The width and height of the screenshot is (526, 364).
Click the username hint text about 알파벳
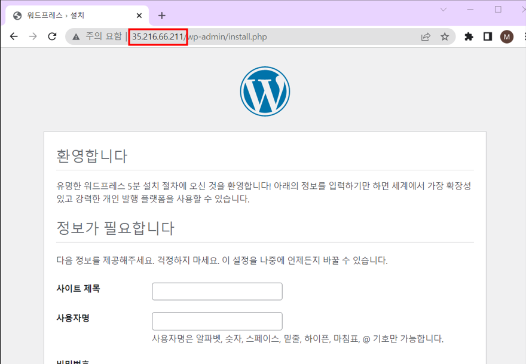pos(298,339)
